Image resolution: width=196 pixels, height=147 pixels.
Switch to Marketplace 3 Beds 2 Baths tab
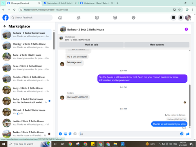(x=96, y=3)
